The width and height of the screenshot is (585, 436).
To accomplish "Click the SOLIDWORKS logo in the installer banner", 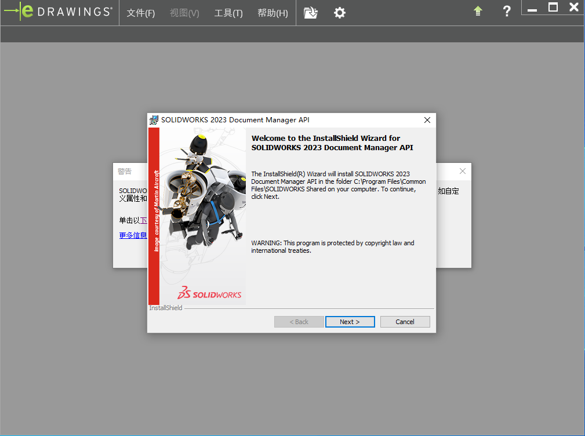I will click(209, 293).
